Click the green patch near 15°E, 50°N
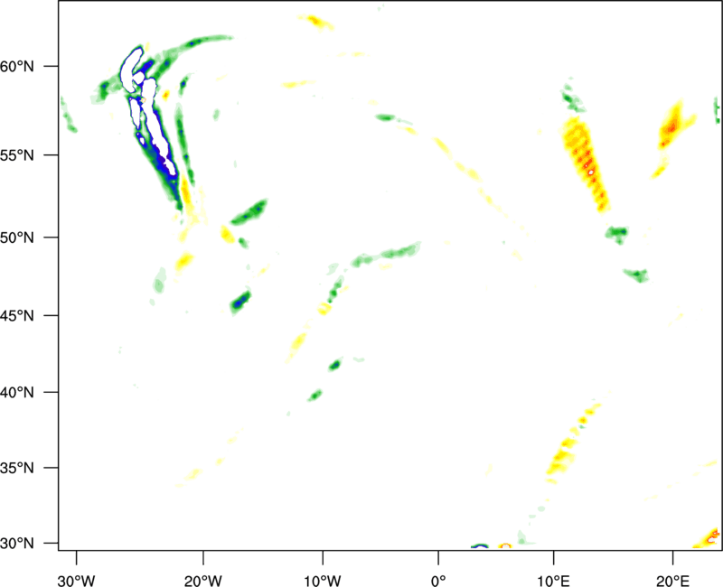Viewport: 723px width, 587px height. point(616,233)
